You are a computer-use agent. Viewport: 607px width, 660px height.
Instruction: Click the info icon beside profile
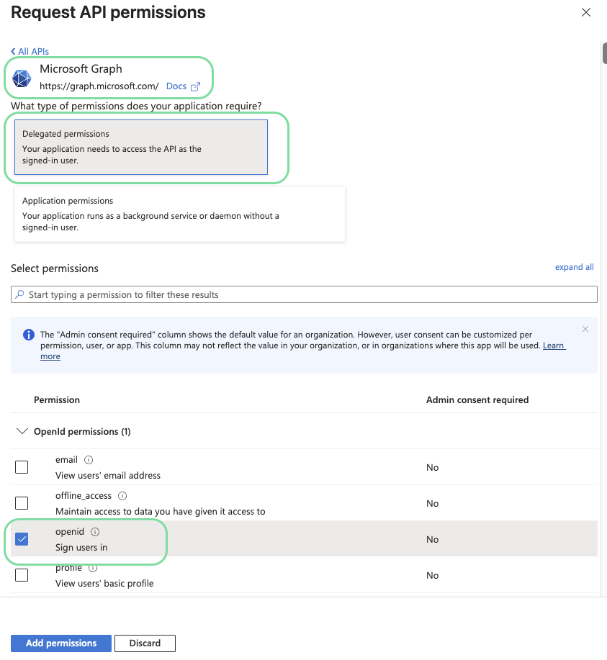[93, 568]
